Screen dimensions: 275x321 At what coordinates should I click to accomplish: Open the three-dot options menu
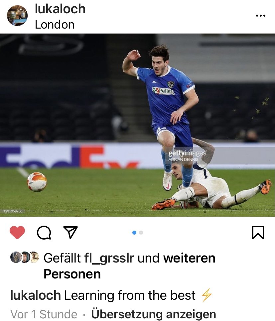pos(261,16)
